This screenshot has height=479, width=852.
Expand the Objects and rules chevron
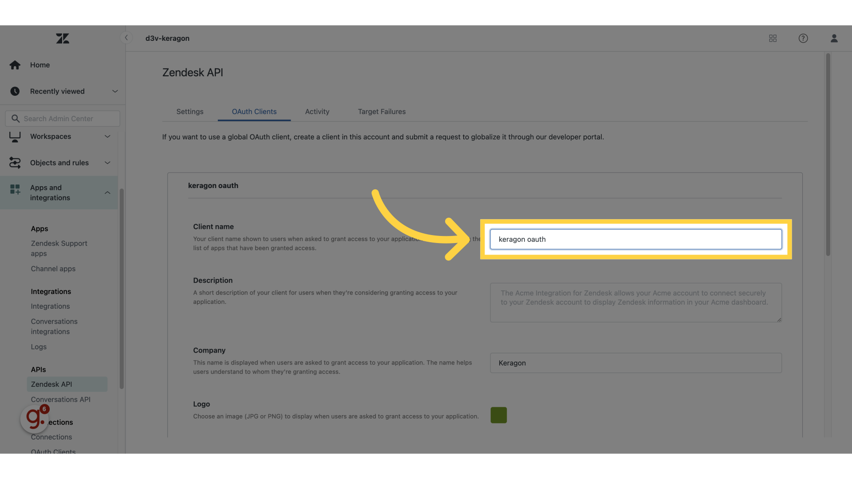(x=107, y=163)
